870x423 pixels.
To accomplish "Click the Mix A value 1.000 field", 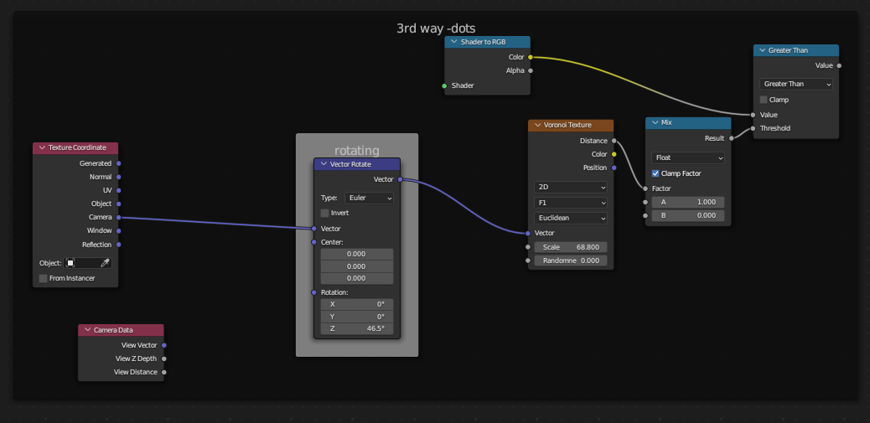I will pyautogui.click(x=688, y=203).
